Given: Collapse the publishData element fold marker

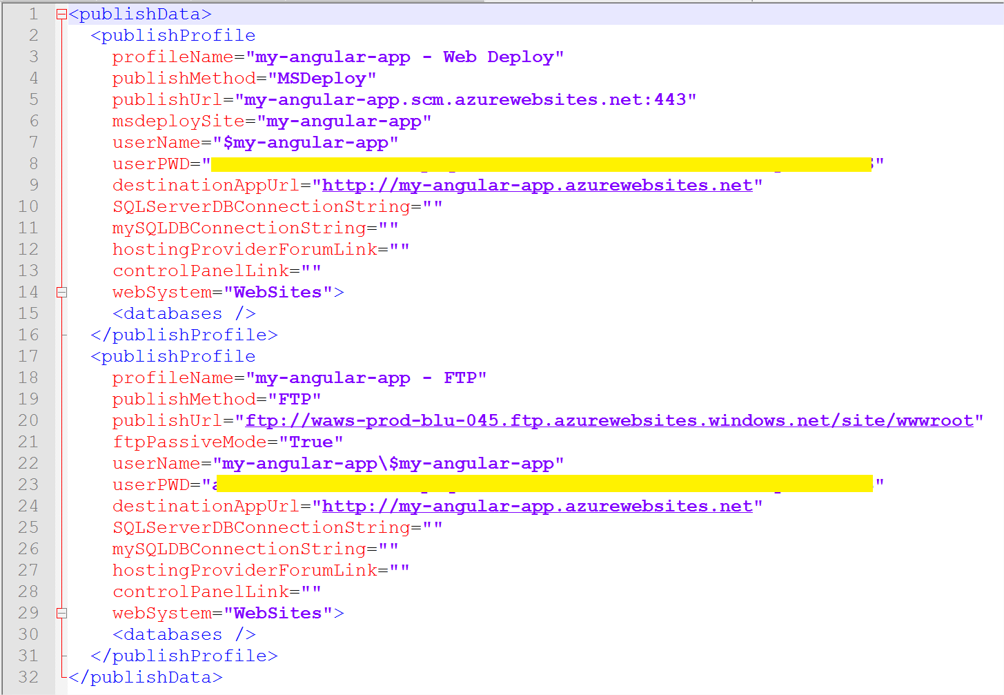Looking at the screenshot, I should (x=60, y=13).
